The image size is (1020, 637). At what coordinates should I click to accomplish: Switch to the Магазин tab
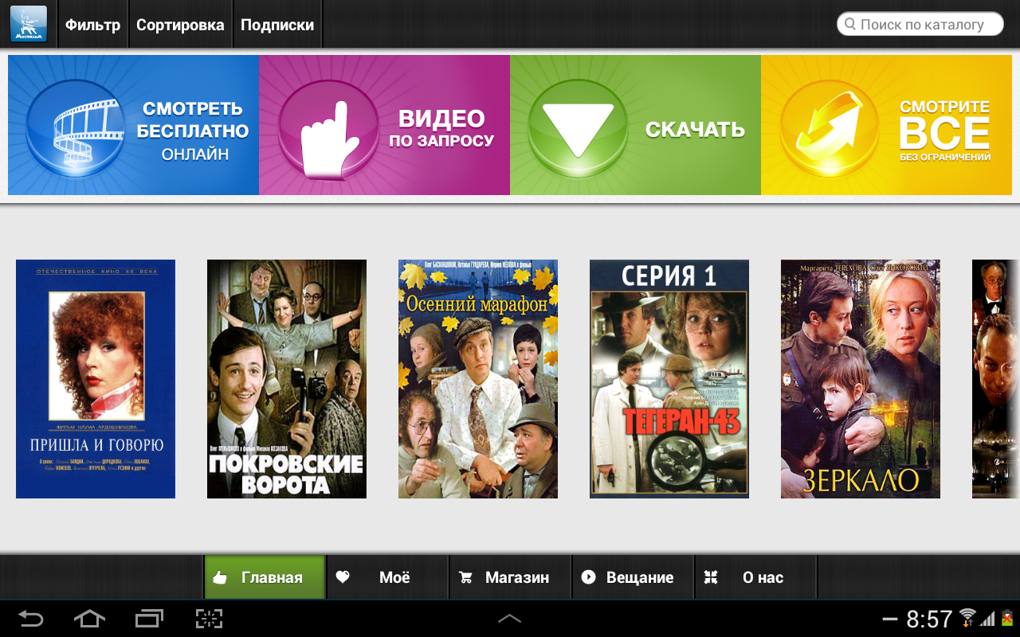click(x=511, y=577)
